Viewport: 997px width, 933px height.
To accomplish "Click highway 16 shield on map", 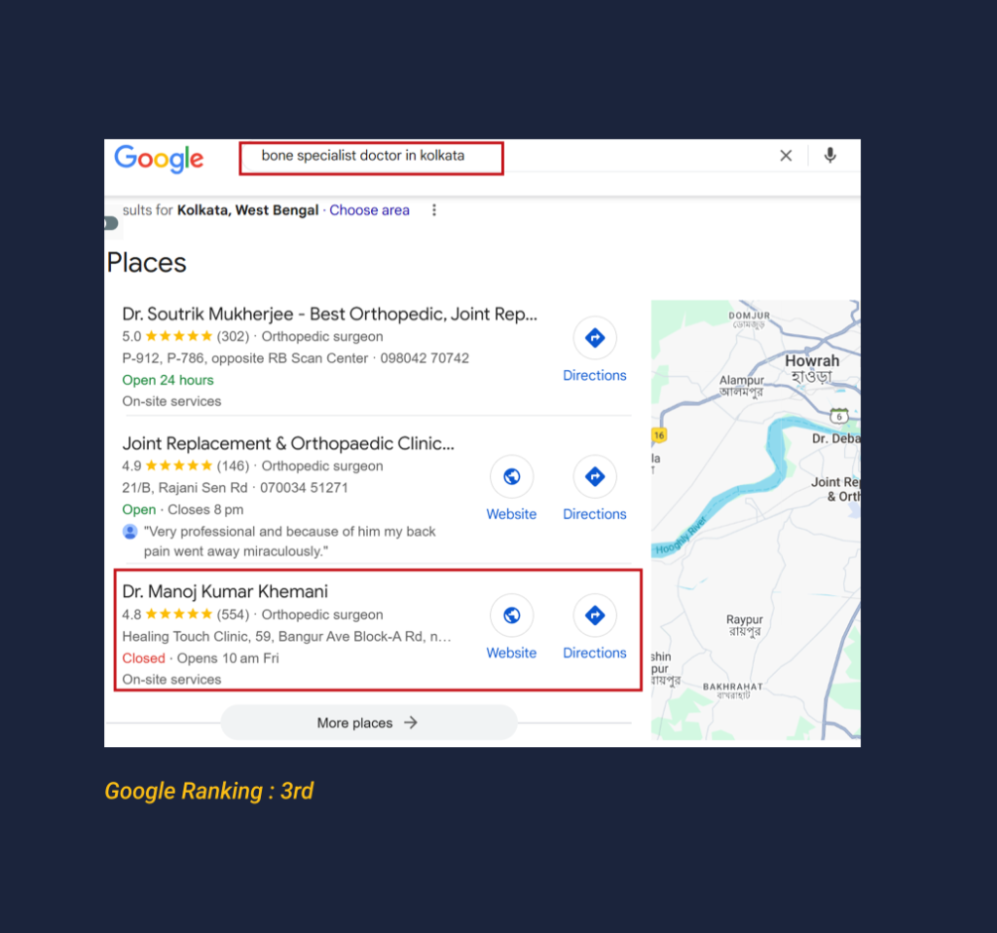I will 659,435.
